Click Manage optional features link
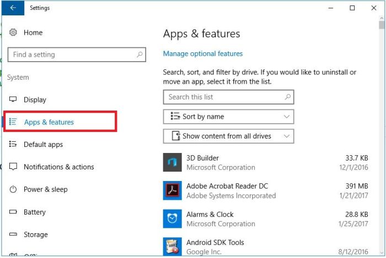 click(203, 53)
